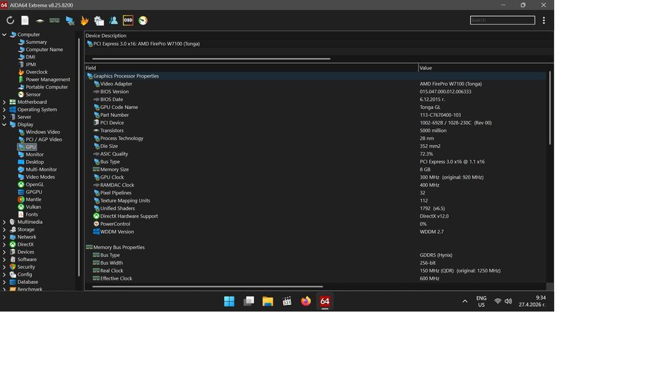The image size is (665, 374).
Task: Click the Refresh toolbar icon
Action: tap(10, 21)
